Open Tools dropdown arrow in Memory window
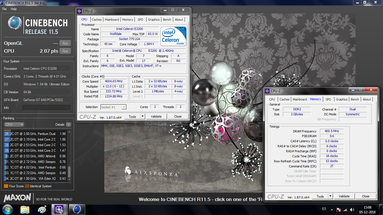This screenshot has width=383, height=215. 331,196
